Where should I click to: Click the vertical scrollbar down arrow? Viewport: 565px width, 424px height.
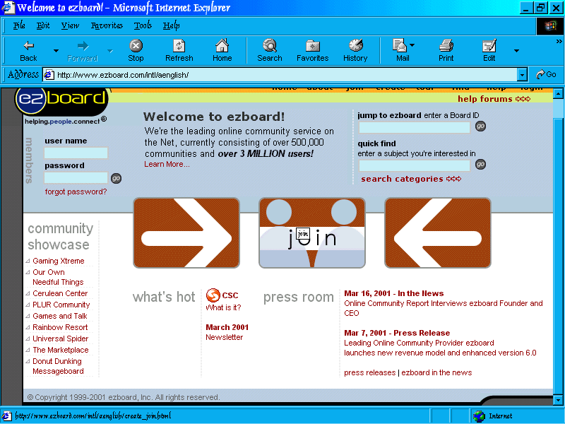(x=558, y=400)
